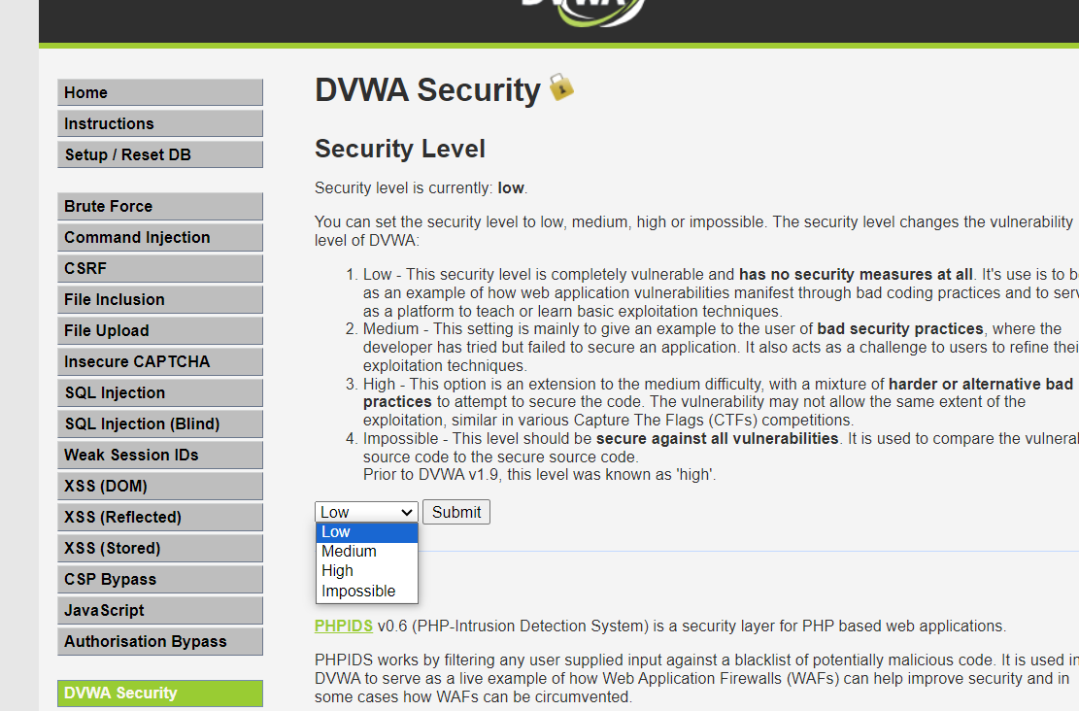
Task: Open the JavaScript module
Action: (159, 610)
